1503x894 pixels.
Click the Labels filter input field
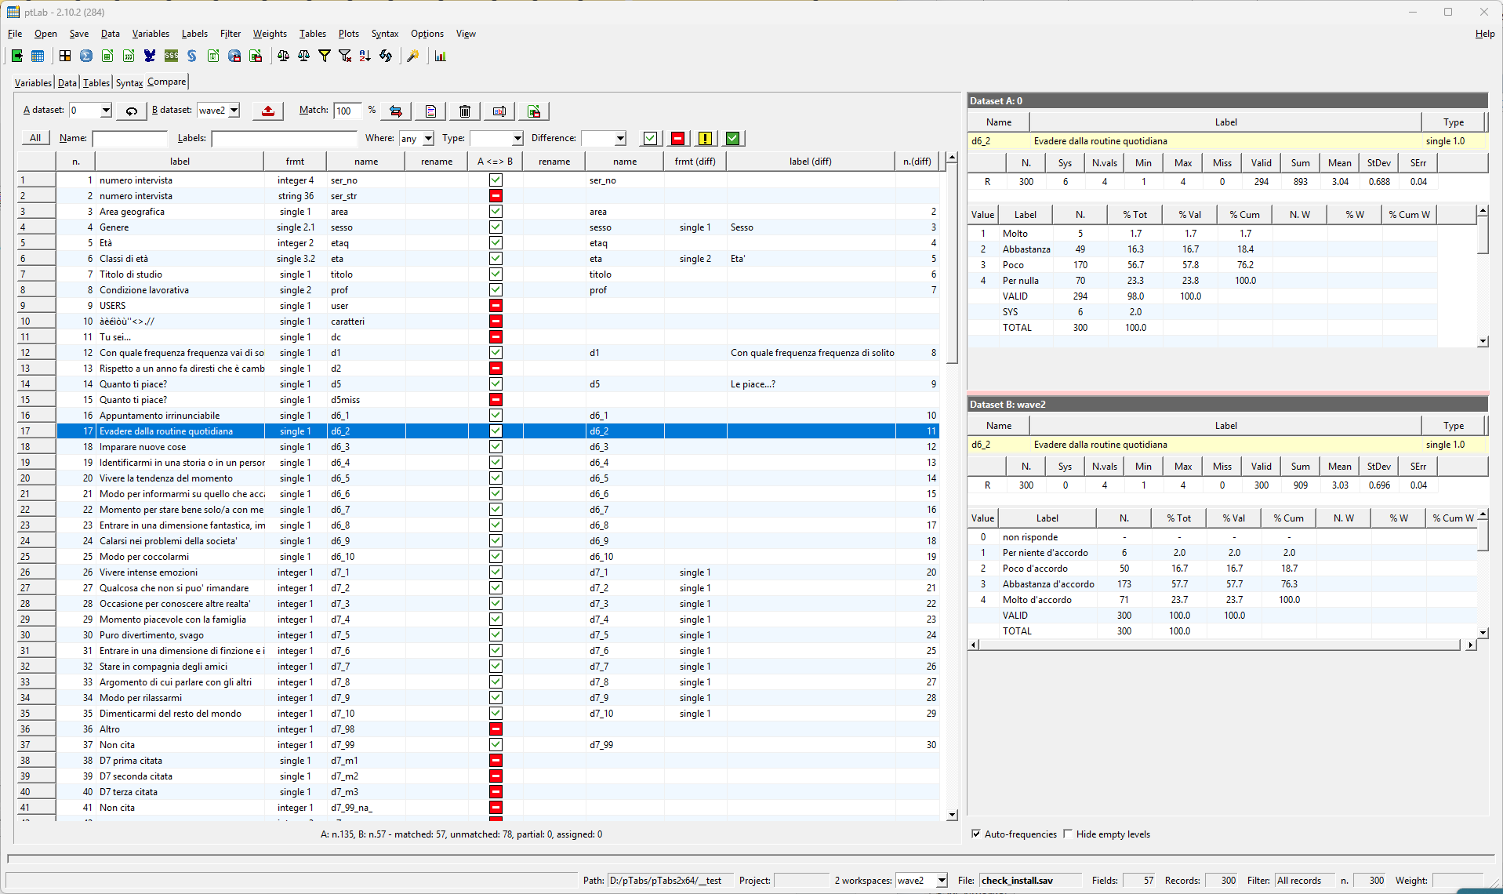[284, 138]
